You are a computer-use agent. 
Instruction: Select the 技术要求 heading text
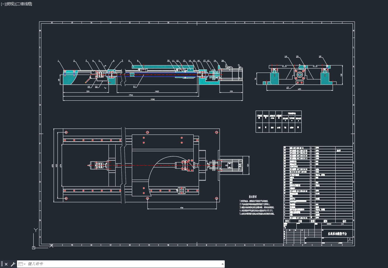tap(253, 197)
